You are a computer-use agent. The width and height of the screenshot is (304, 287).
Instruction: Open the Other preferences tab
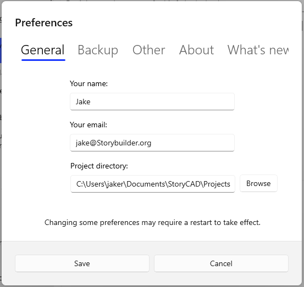[149, 50]
